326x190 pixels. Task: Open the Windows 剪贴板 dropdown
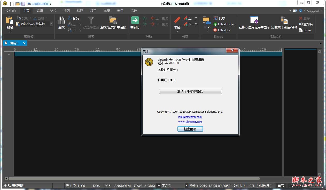(51, 24)
